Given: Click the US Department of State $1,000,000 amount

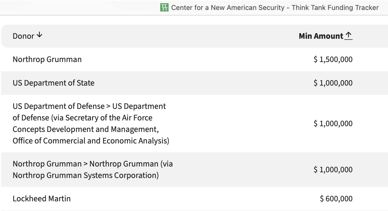Looking at the screenshot, I should [333, 83].
